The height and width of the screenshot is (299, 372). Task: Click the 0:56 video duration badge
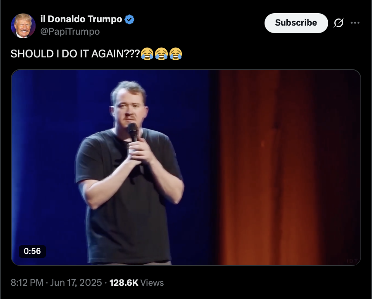coord(32,251)
